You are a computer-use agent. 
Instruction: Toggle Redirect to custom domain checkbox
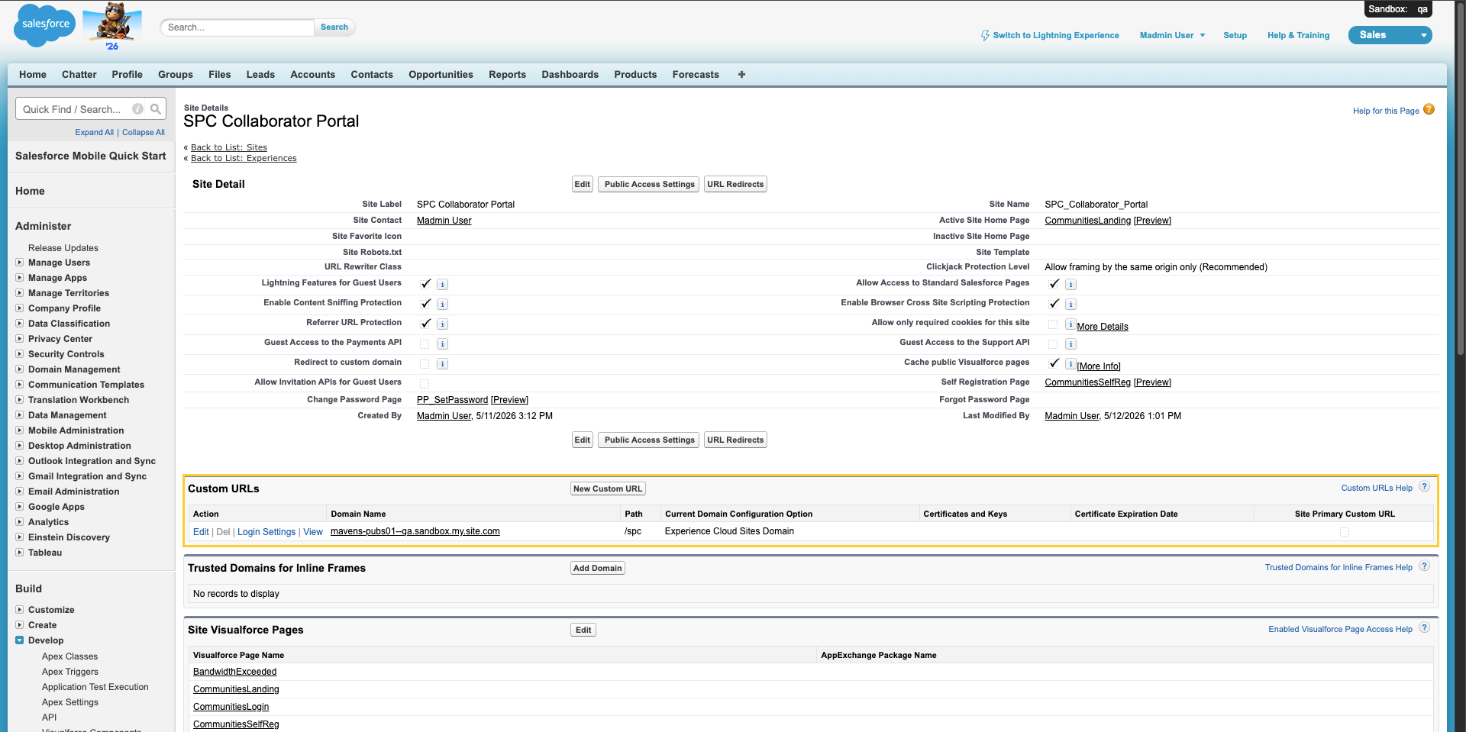tap(425, 364)
